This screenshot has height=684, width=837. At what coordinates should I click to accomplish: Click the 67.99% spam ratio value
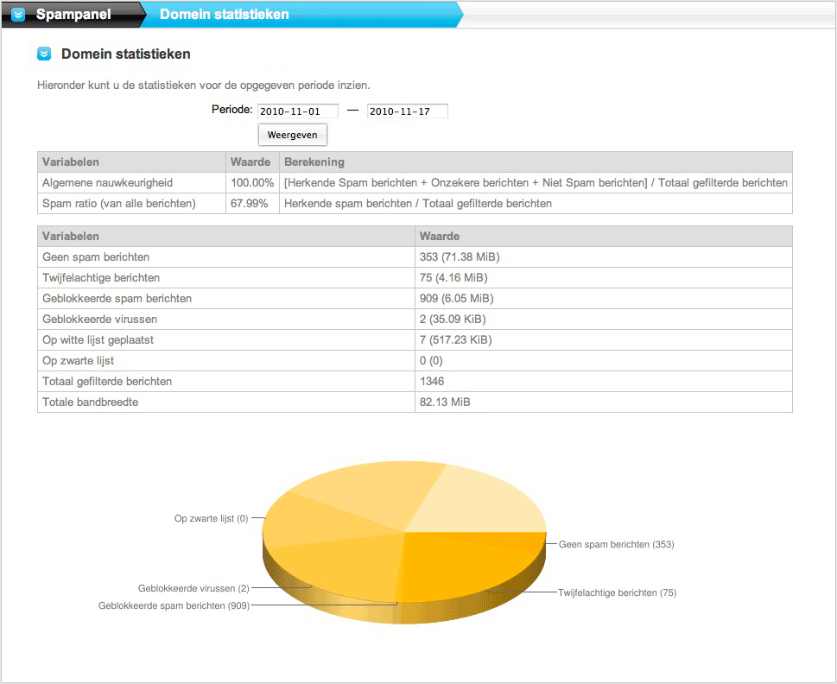point(250,203)
